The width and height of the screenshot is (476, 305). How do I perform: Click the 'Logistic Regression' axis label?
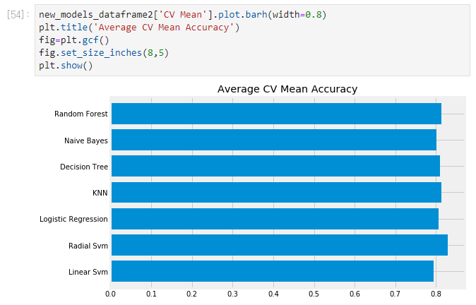pyautogui.click(x=73, y=219)
